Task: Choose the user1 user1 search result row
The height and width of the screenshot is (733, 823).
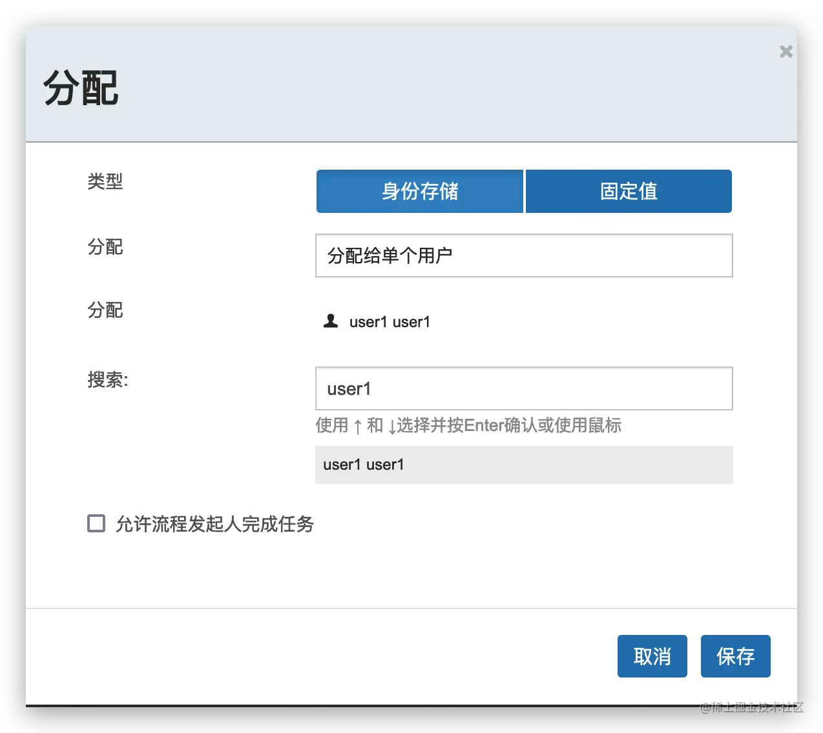Action: [524, 465]
